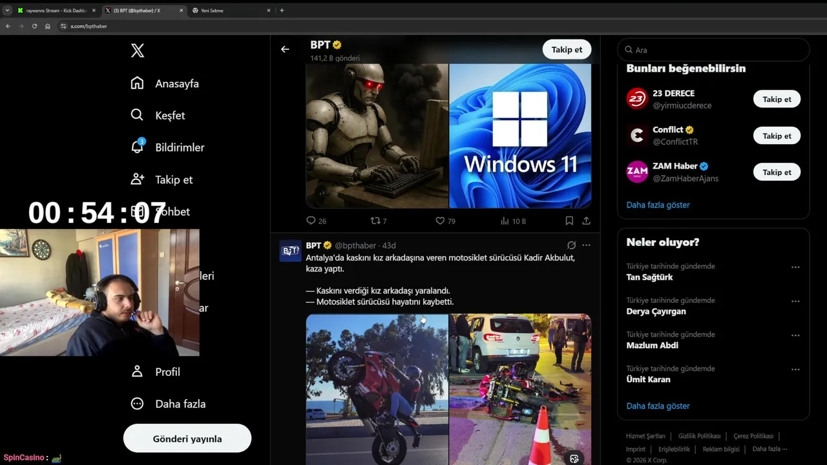
Task: Open options for Derya Çayırgan trend
Action: click(795, 301)
